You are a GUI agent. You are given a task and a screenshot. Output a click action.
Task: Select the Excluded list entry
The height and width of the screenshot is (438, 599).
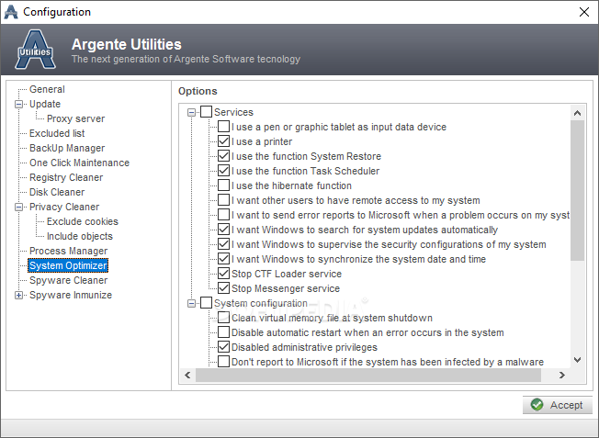pyautogui.click(x=57, y=133)
